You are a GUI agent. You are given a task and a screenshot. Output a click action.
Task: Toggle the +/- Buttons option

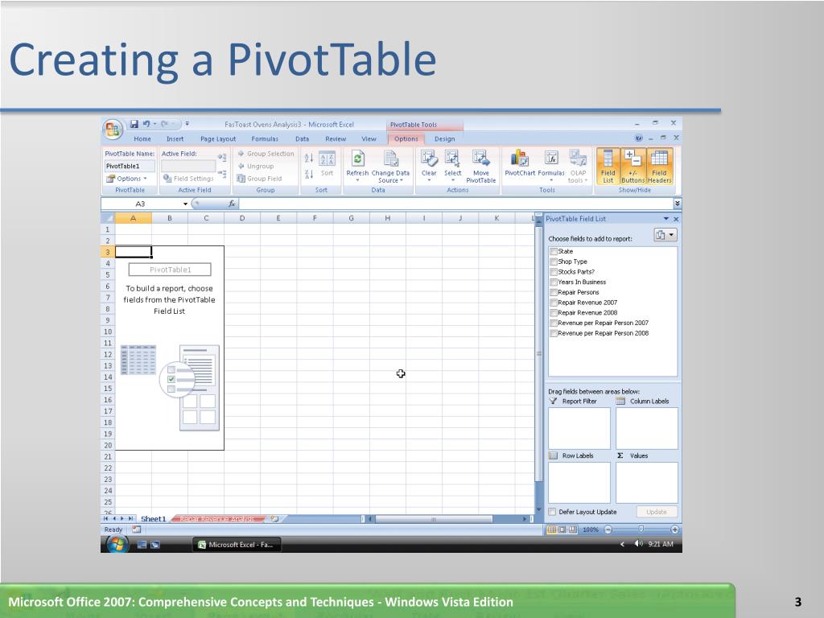632,166
